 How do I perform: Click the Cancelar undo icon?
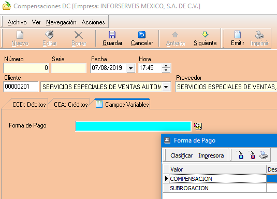[x=142, y=35]
